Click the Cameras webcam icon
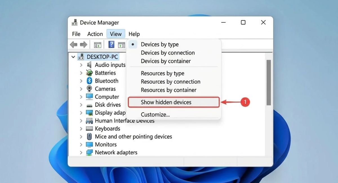Image resolution: width=338 pixels, height=183 pixels. 89,89
